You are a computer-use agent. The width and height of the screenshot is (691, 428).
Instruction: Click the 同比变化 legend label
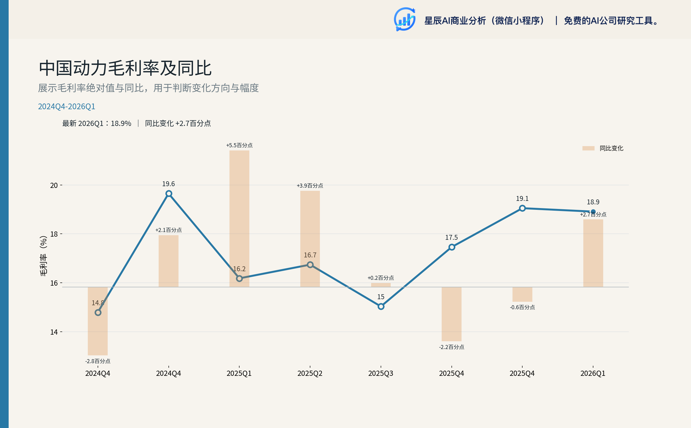(611, 148)
